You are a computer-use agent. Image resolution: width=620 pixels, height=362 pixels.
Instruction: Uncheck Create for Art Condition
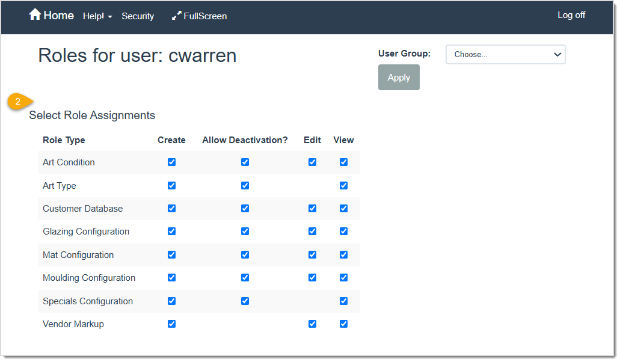coord(172,162)
